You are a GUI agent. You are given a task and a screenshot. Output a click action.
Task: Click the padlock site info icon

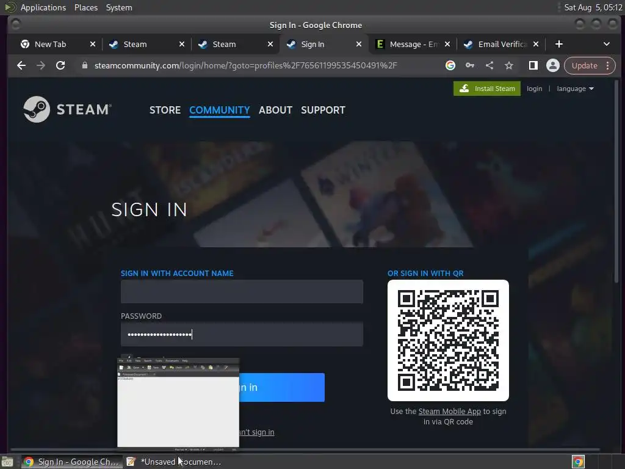84,65
